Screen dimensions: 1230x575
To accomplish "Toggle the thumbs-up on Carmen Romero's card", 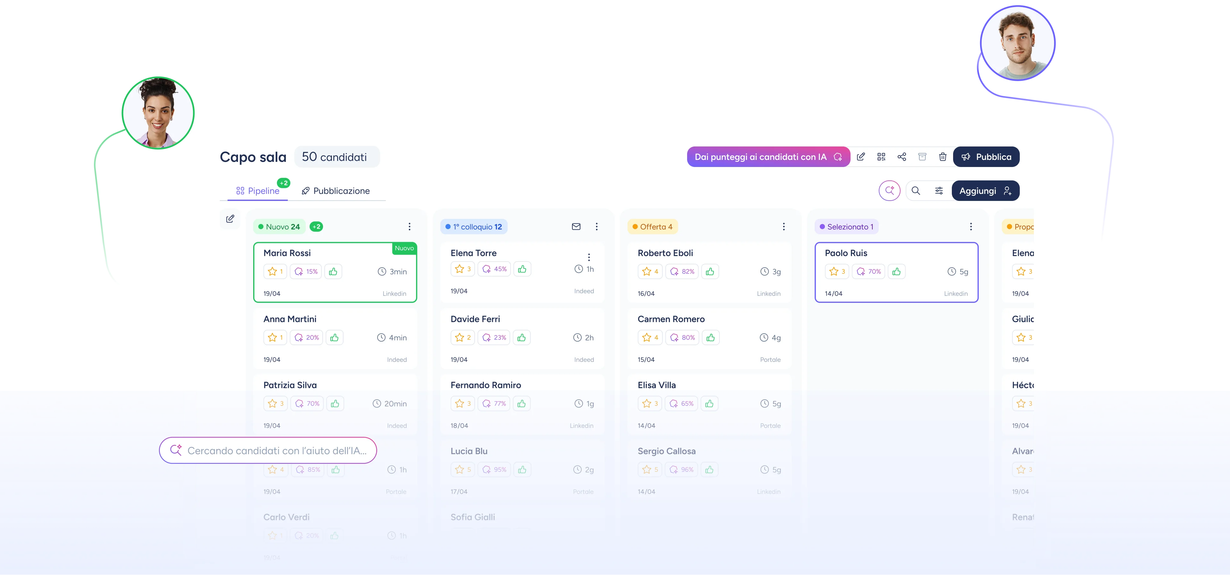I will point(711,337).
